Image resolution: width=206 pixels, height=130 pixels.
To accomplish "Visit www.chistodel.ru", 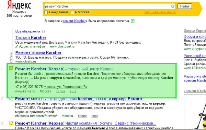I will 62,46.
